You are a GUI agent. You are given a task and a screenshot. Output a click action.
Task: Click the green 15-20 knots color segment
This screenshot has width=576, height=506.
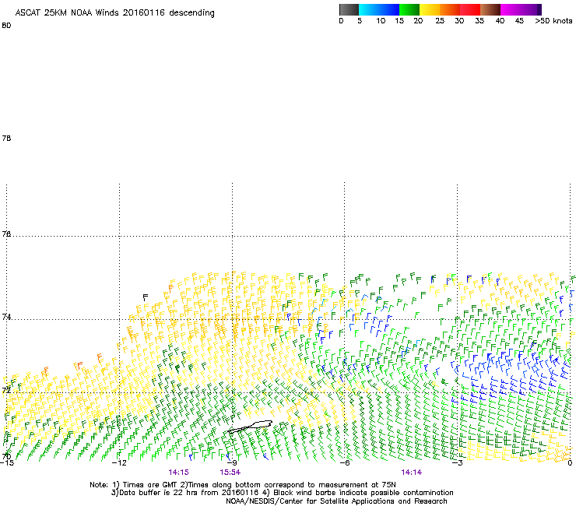click(409, 9)
